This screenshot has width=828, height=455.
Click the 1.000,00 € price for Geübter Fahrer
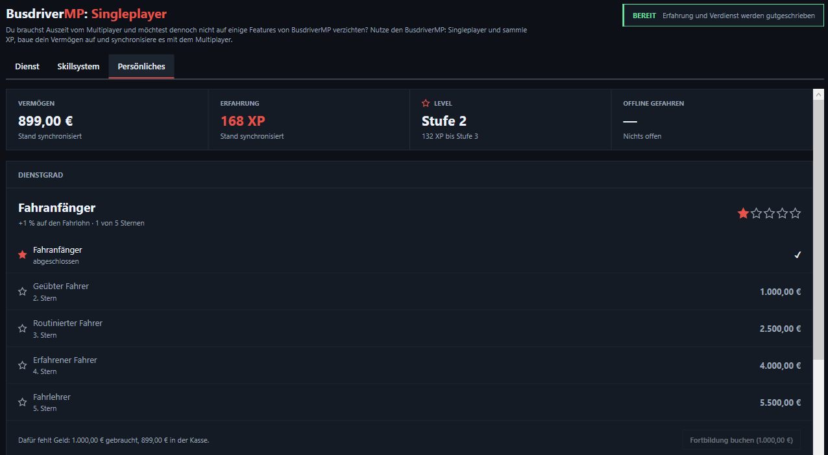(780, 292)
